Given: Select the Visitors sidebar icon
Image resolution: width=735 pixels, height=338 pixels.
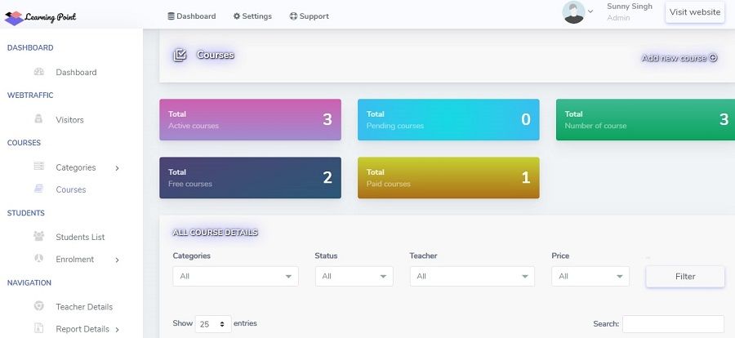Looking at the screenshot, I should [39, 119].
